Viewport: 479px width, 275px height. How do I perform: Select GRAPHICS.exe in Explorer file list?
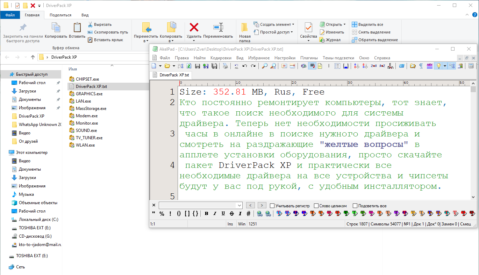[89, 94]
